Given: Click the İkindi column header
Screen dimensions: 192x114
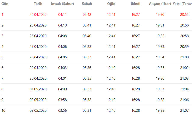Looking at the screenshot, I should (x=136, y=4).
